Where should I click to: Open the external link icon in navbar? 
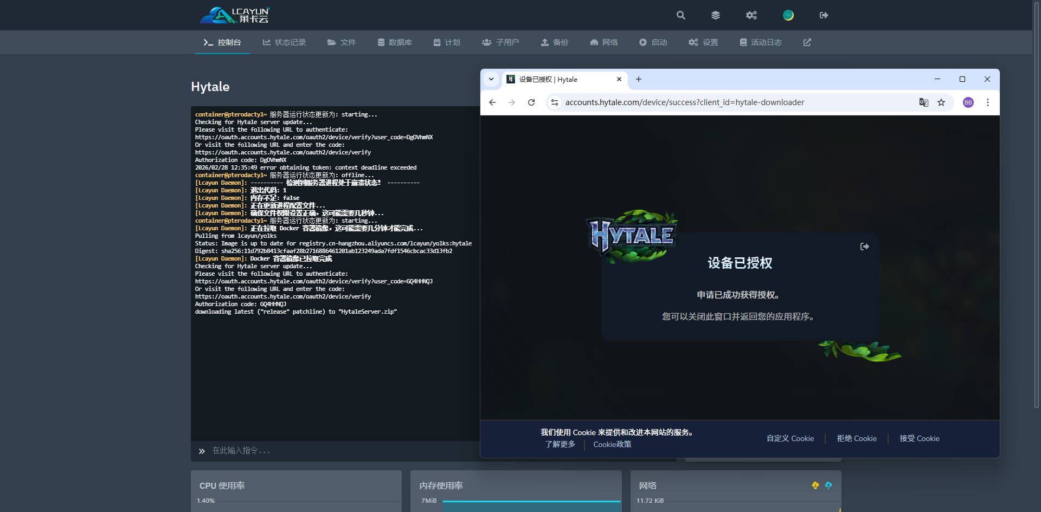point(807,42)
